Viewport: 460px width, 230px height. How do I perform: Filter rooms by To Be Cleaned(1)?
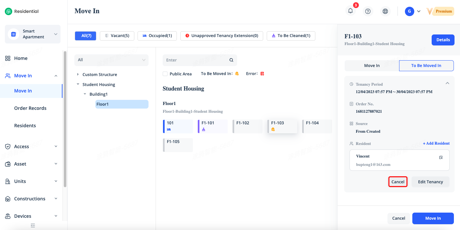click(x=291, y=36)
